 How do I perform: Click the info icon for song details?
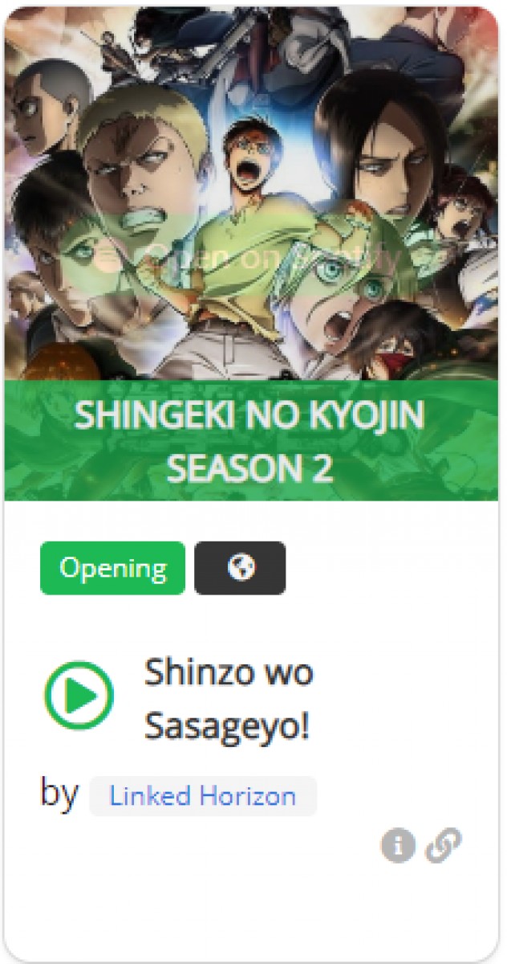398,845
